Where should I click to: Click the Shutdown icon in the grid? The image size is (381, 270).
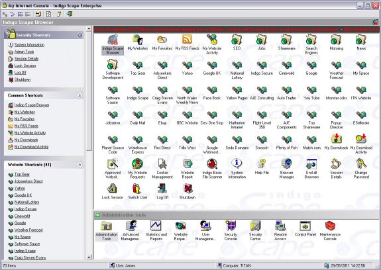(x=187, y=191)
